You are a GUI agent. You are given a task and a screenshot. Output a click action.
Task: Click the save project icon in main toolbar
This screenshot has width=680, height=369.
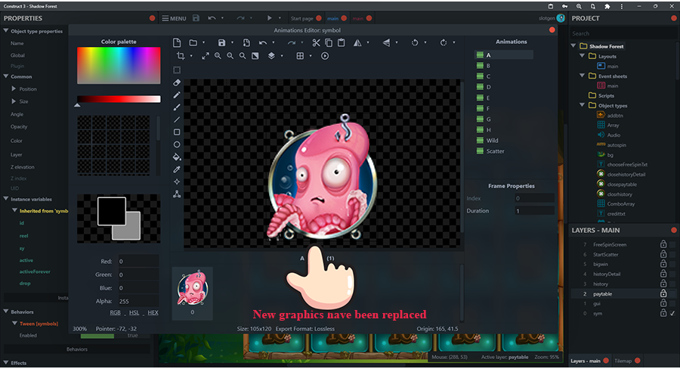[x=196, y=18]
